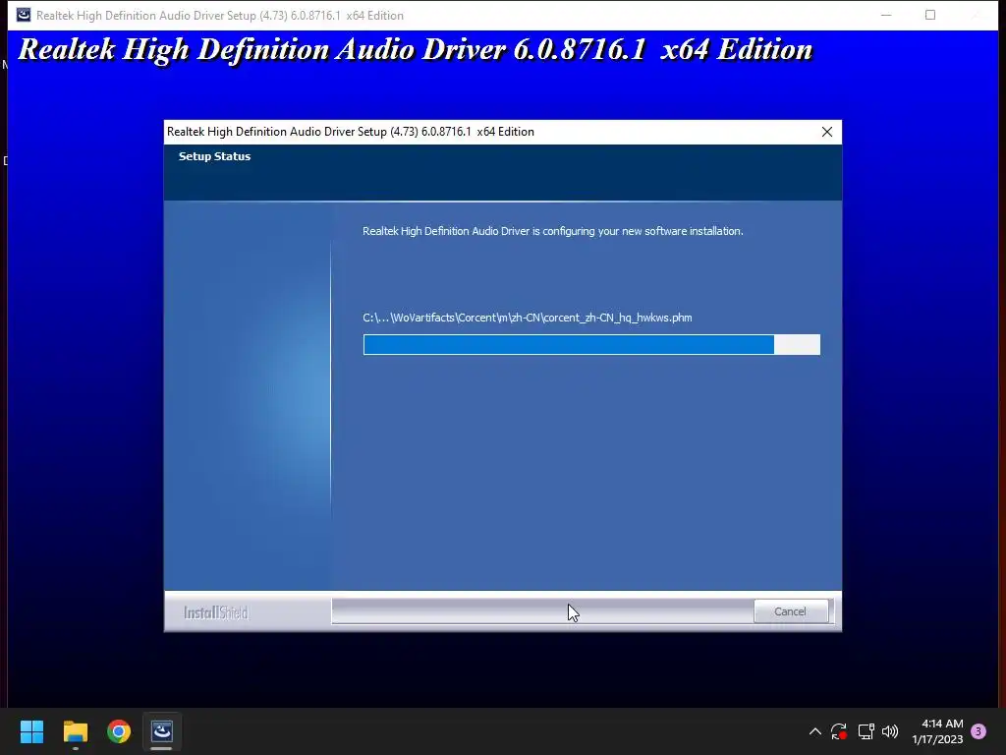Open the volume speaker tray icon
Image resolution: width=1006 pixels, height=755 pixels.
890,731
